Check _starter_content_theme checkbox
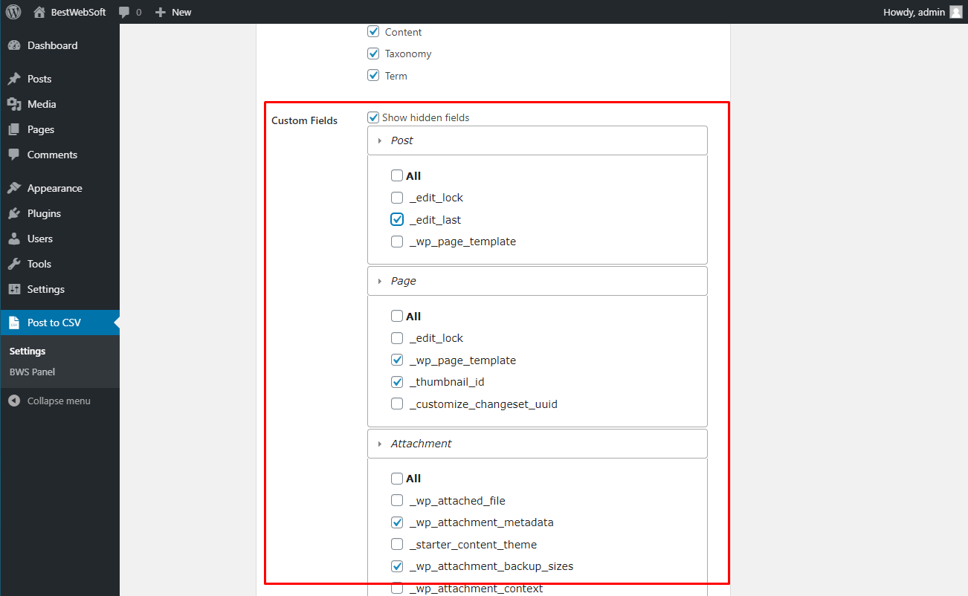968x596 pixels. [x=397, y=545]
